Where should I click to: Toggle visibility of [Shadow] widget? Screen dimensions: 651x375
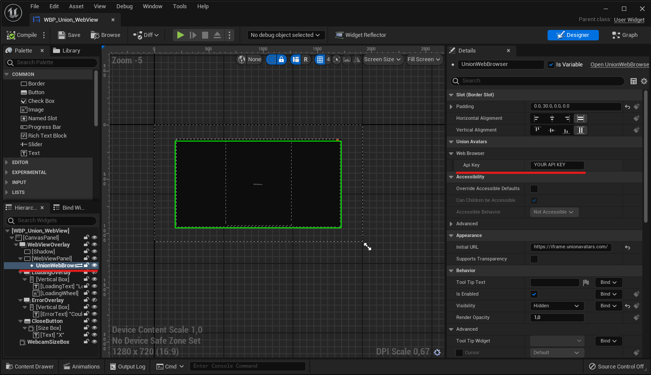click(x=94, y=251)
